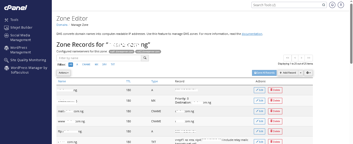This screenshot has width=353, height=144.
Task: Open Sitejet Builder in sidebar
Action: [21, 28]
